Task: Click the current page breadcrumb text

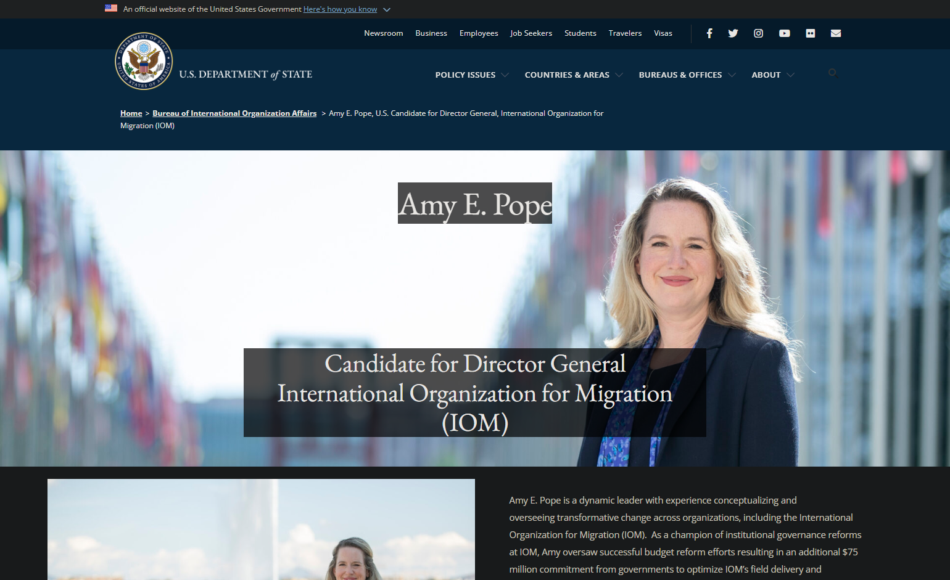Action: click(x=362, y=120)
